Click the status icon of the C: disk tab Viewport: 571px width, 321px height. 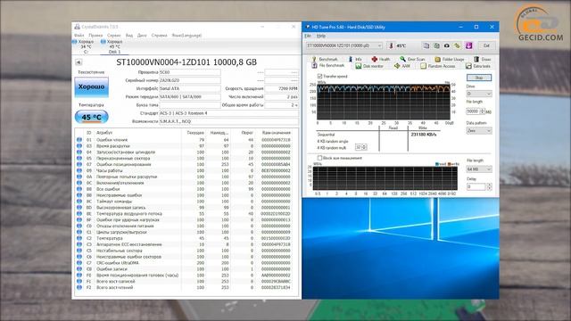(75, 42)
